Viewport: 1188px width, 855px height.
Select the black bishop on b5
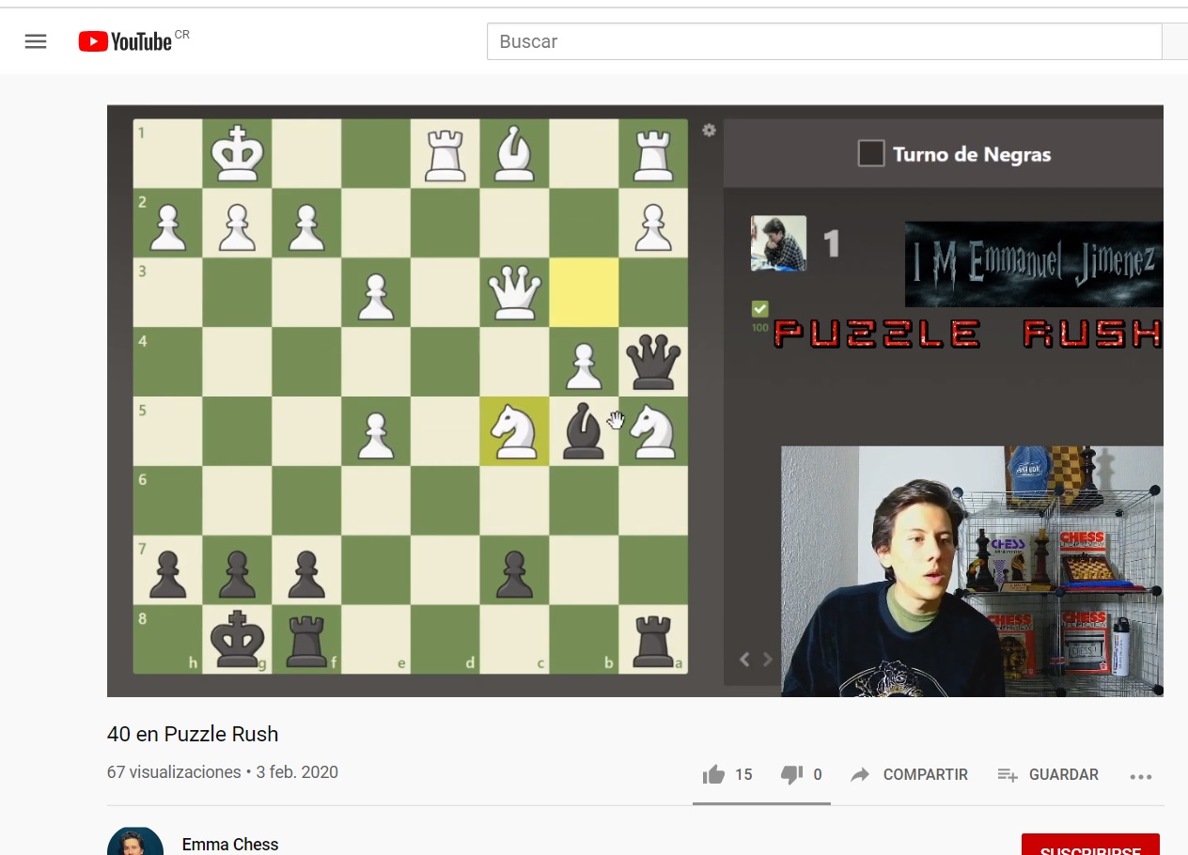pos(584,431)
